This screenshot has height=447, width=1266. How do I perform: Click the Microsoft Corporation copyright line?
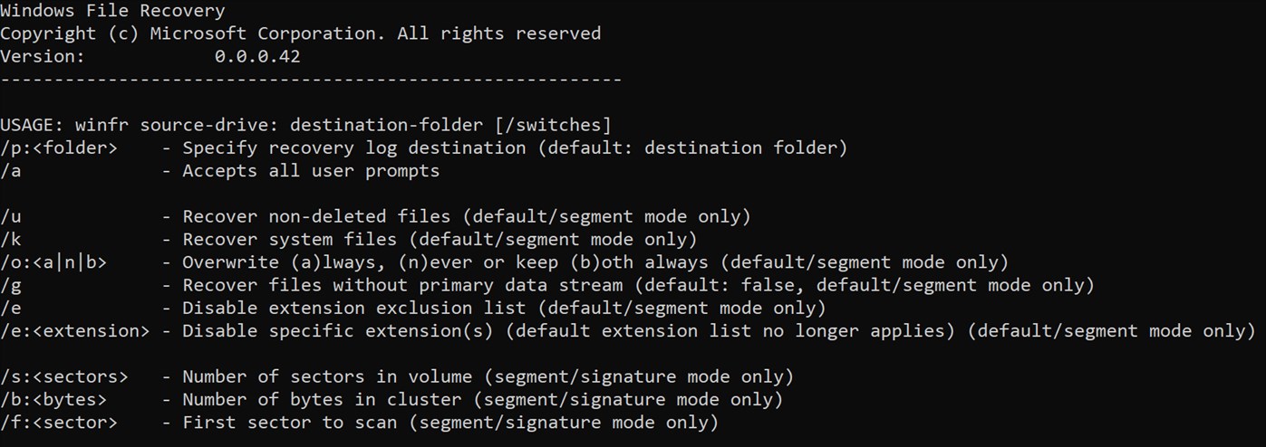[300, 33]
